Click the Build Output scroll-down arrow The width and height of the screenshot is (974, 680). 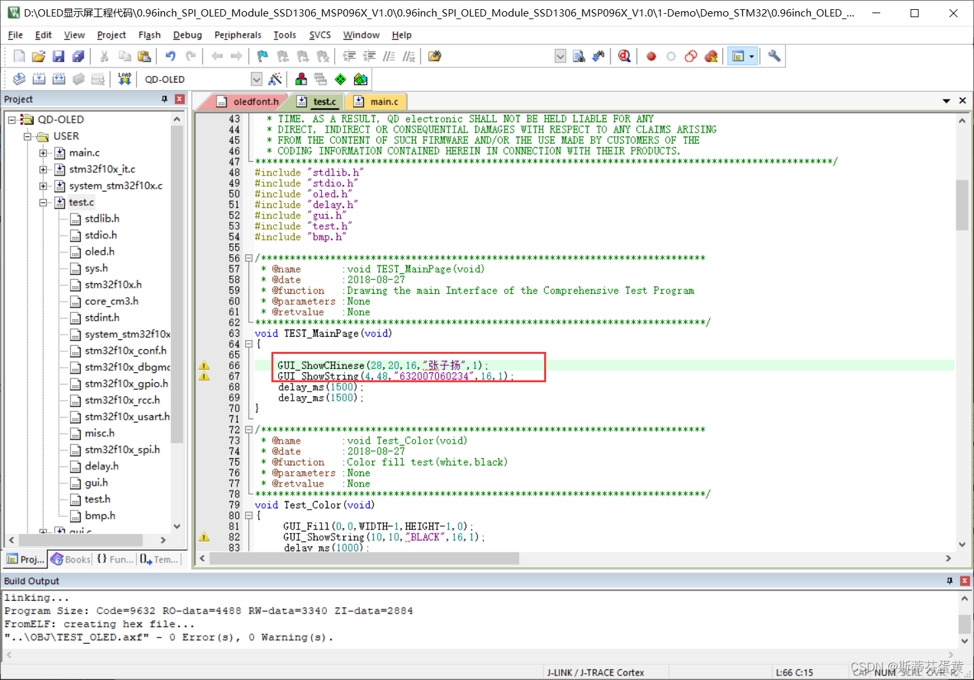click(964, 640)
